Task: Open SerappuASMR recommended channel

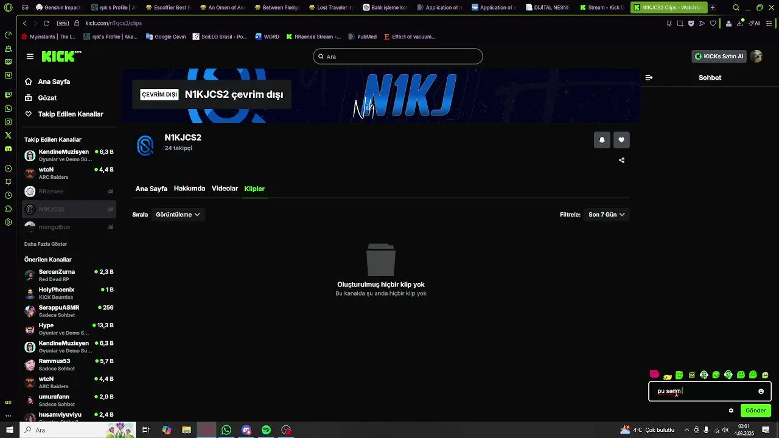Action: (x=69, y=311)
